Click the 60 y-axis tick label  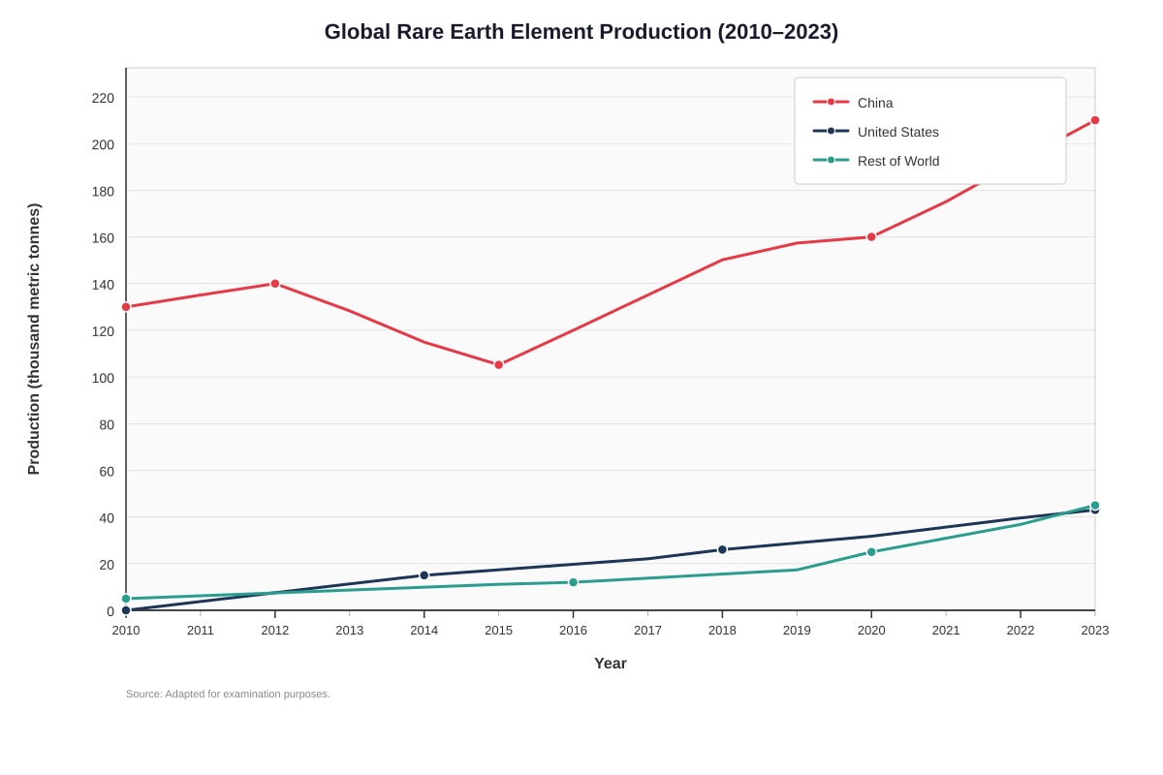(107, 471)
